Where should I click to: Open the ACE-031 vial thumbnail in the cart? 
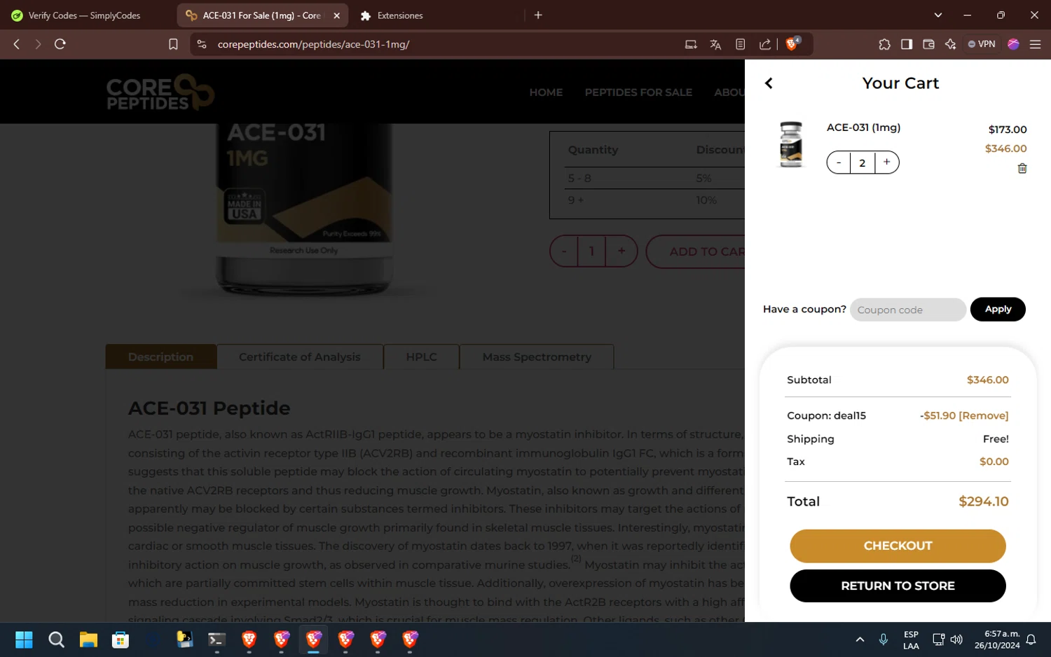pyautogui.click(x=791, y=144)
